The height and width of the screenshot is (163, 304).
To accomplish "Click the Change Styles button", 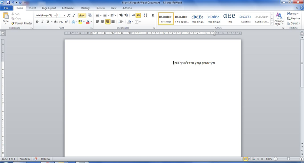I will point(279,19).
